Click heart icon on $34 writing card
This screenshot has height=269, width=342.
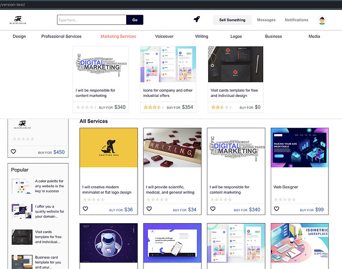149,209
